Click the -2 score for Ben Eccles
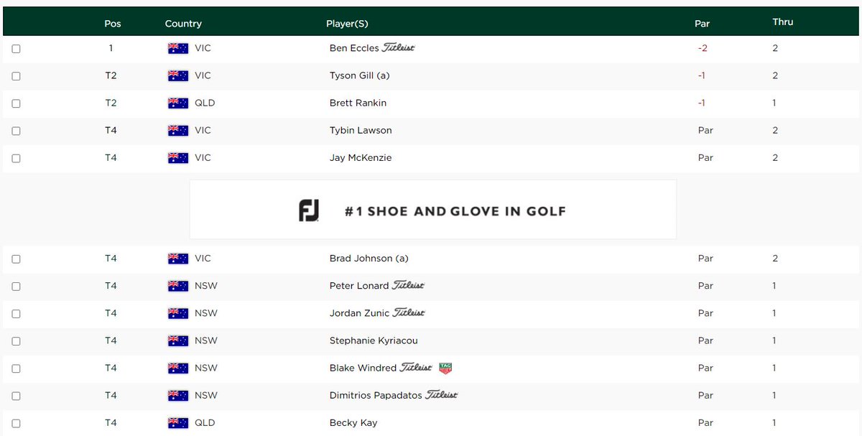Viewport: 862px width, 436px height. 702,48
